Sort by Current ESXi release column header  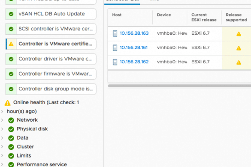pos(204,18)
